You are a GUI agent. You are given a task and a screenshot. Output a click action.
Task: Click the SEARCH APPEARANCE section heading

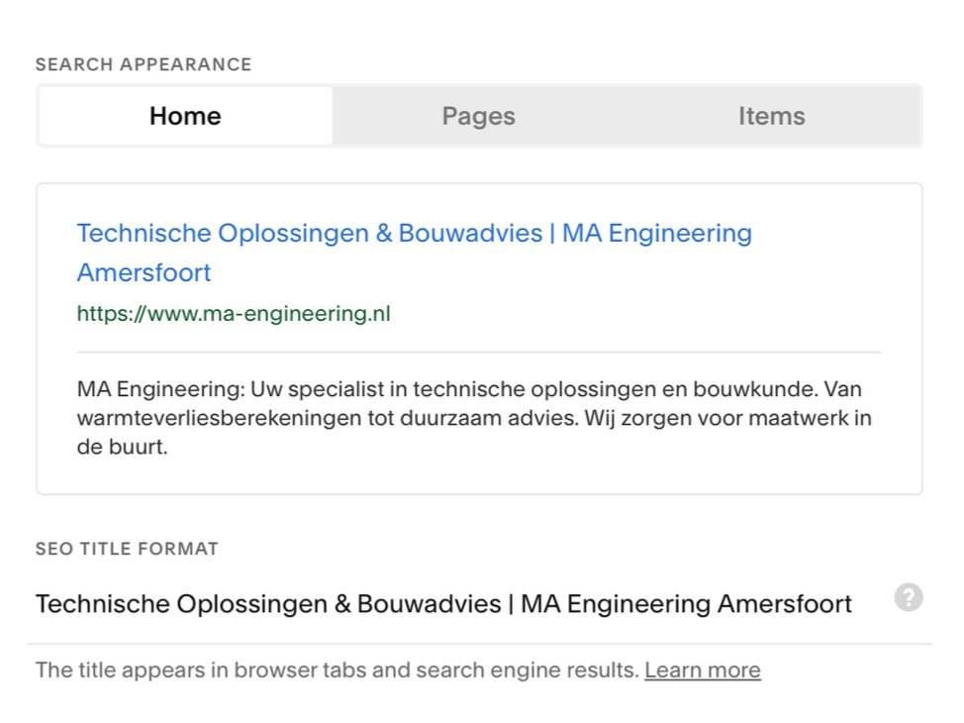click(x=144, y=64)
